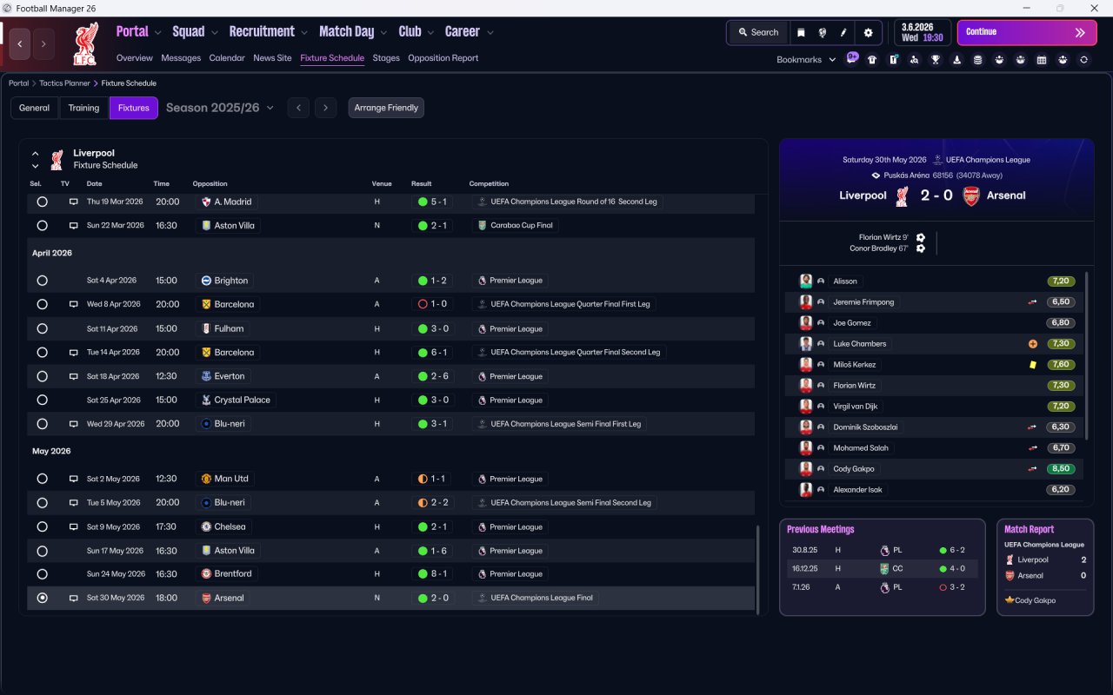Click the pencil notes icon in top bar
The height and width of the screenshot is (695, 1113).
click(843, 33)
